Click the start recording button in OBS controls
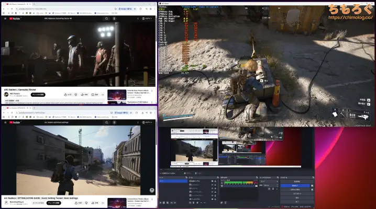Viewport: 376px width, 209px height. coord(296,185)
